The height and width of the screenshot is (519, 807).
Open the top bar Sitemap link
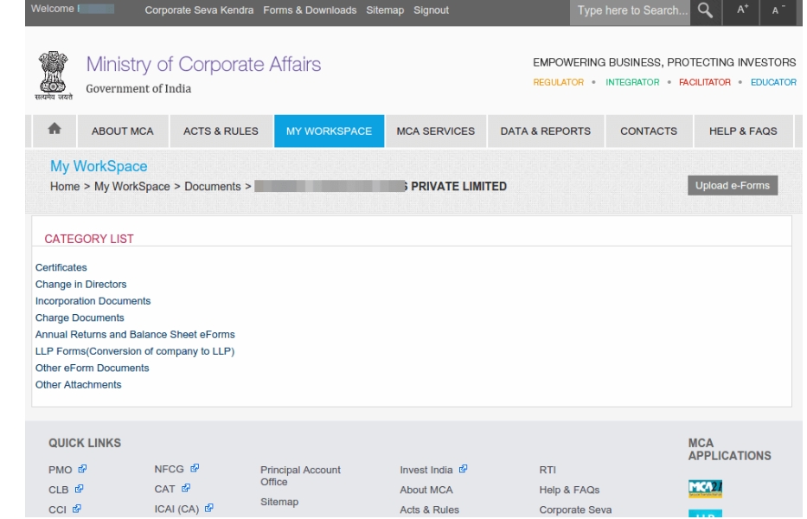pos(385,10)
